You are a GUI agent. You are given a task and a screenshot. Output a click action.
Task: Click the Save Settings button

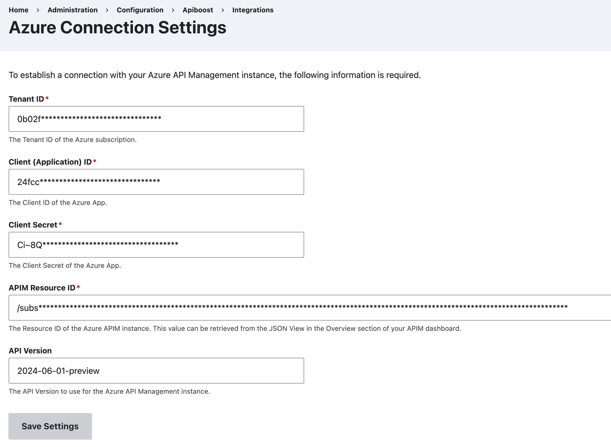tap(50, 426)
